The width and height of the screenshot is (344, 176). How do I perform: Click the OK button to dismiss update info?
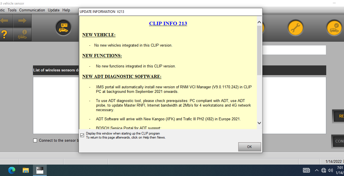(249, 147)
